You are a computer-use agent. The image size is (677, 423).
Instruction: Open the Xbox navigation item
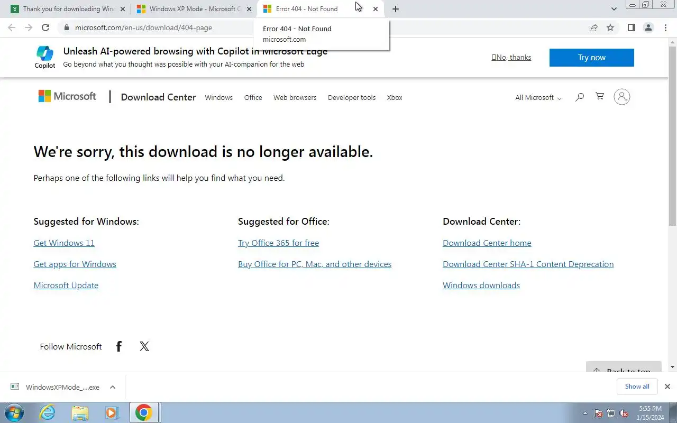pyautogui.click(x=395, y=97)
